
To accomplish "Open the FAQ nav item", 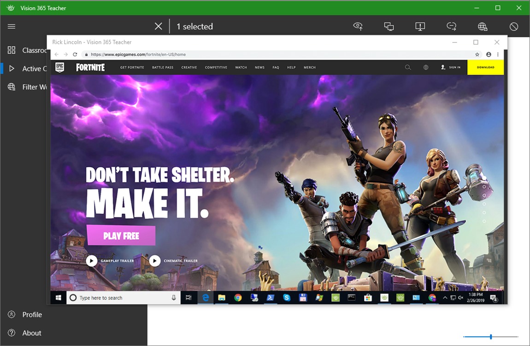I will pyautogui.click(x=276, y=68).
